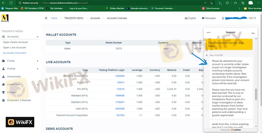
Task: Click the read aloud icon in address bar
Action: [205, 3]
